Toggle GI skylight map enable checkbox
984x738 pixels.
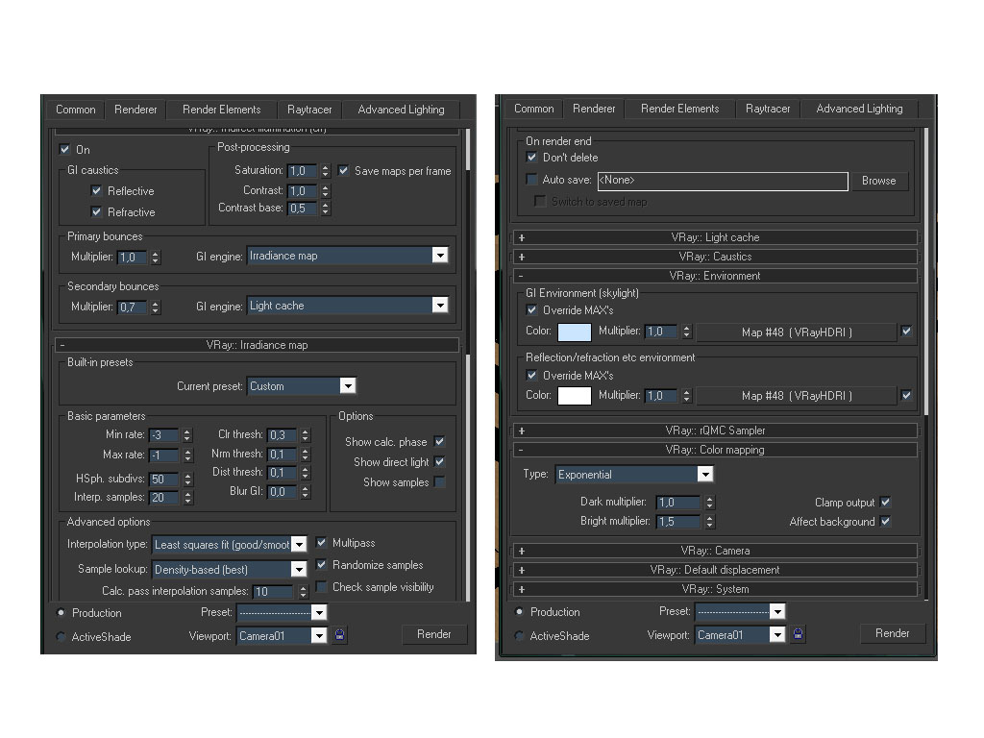[x=906, y=331]
